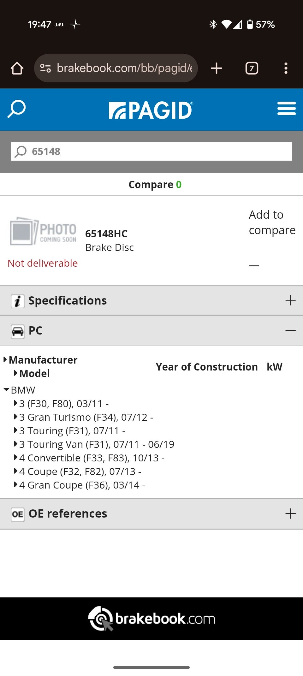Tap the Photo Coming Soon thumbnail
Image resolution: width=303 pixels, height=676 pixels.
43,231
